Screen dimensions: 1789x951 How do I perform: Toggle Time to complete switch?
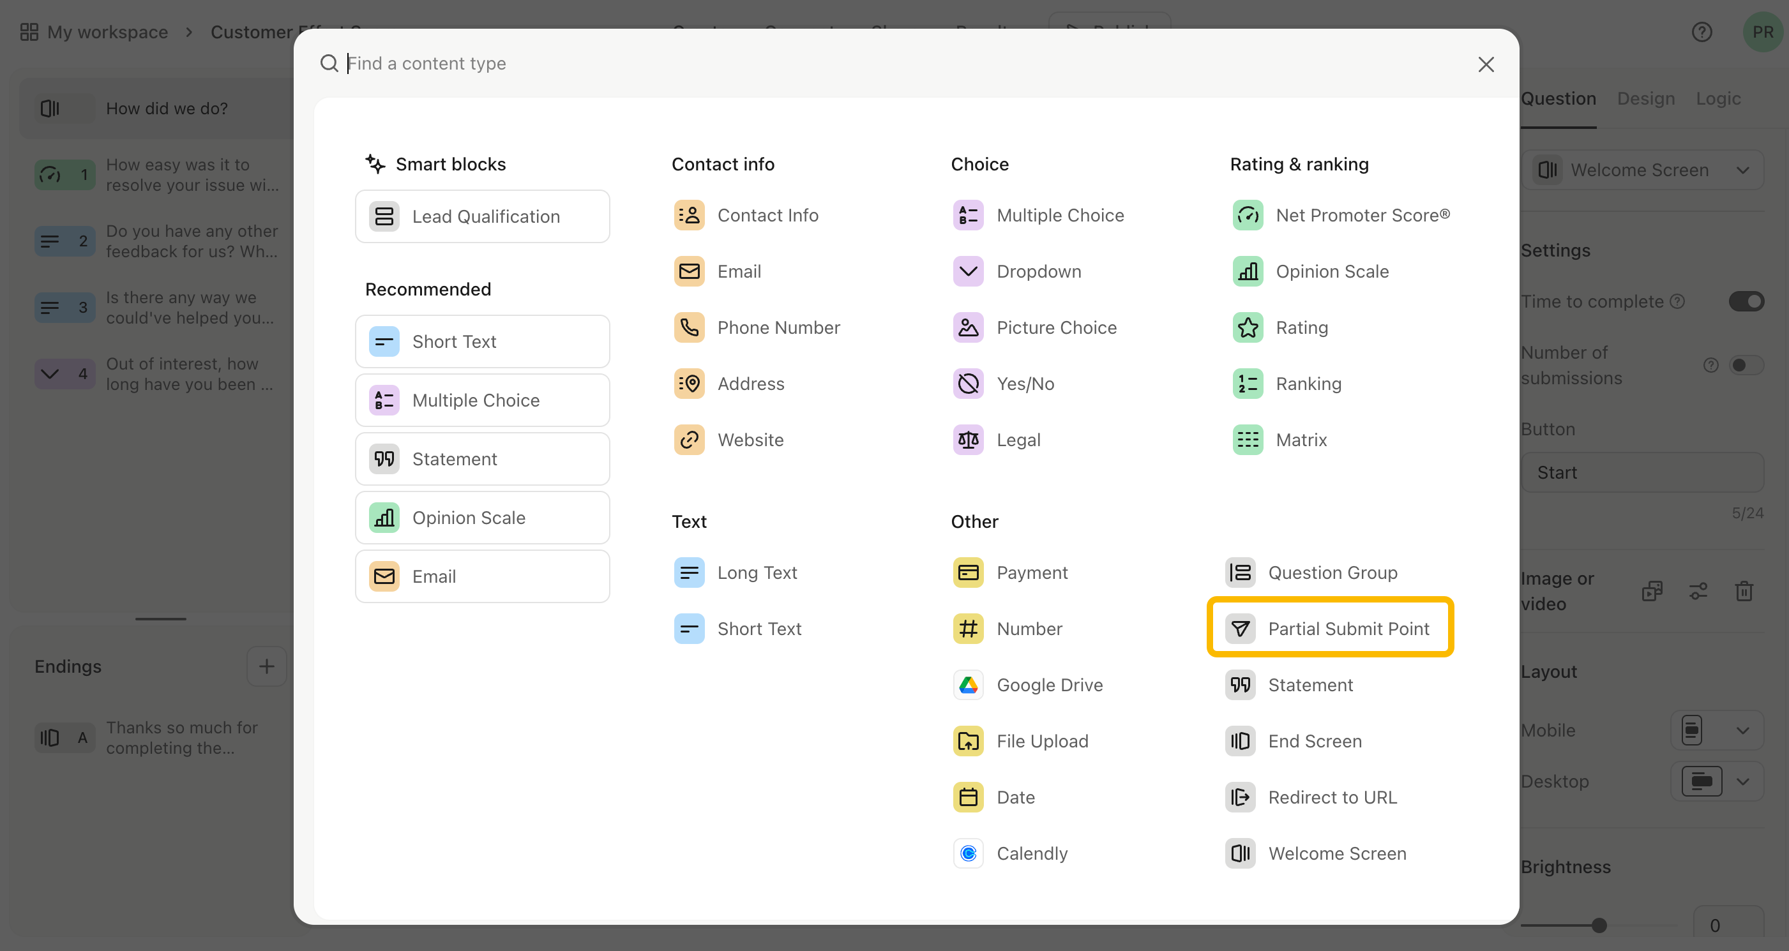point(1746,301)
